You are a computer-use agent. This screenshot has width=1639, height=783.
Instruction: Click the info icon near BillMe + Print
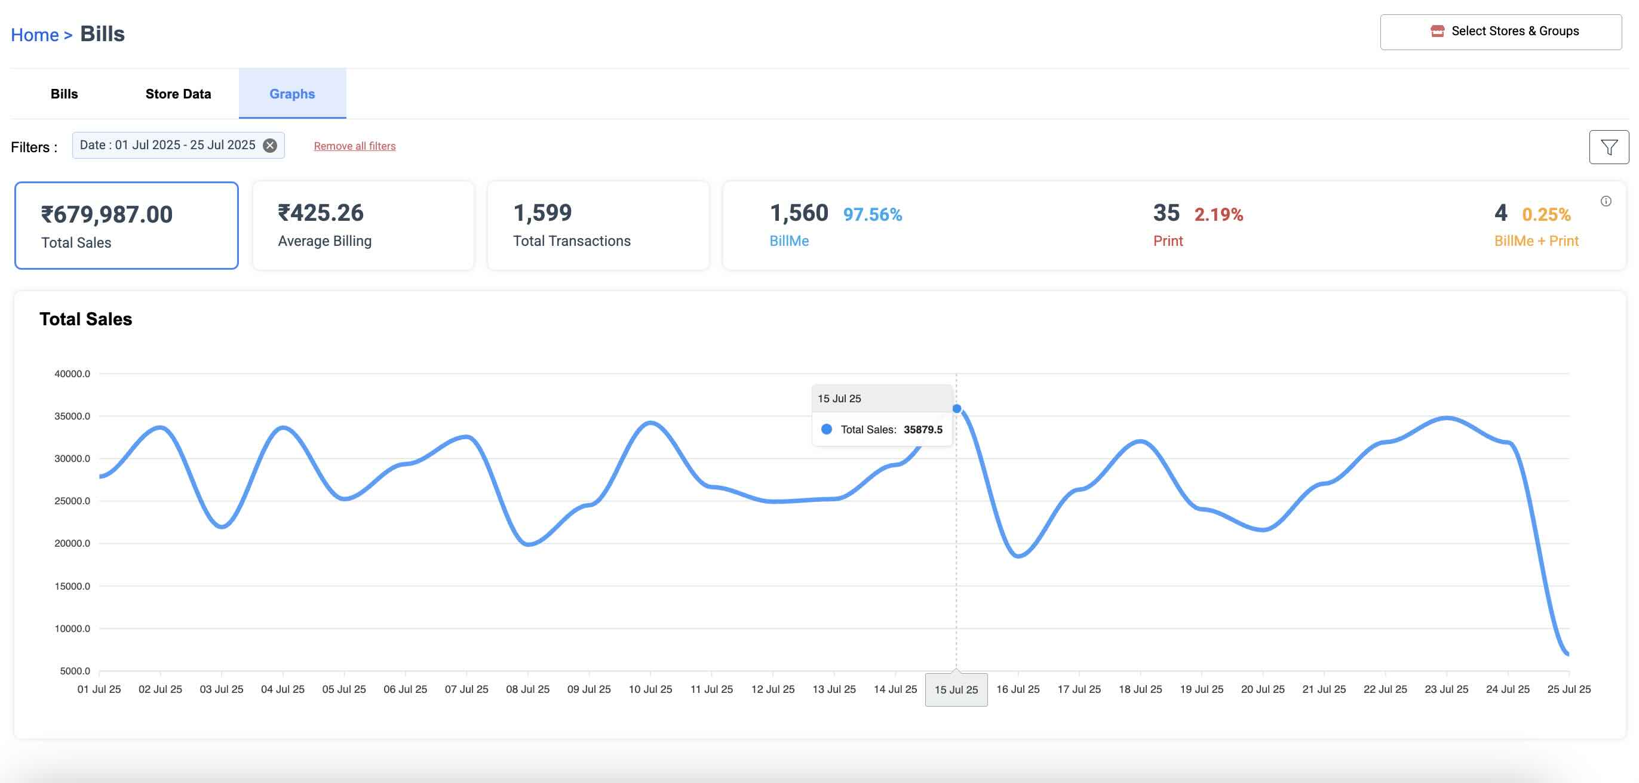tap(1606, 202)
